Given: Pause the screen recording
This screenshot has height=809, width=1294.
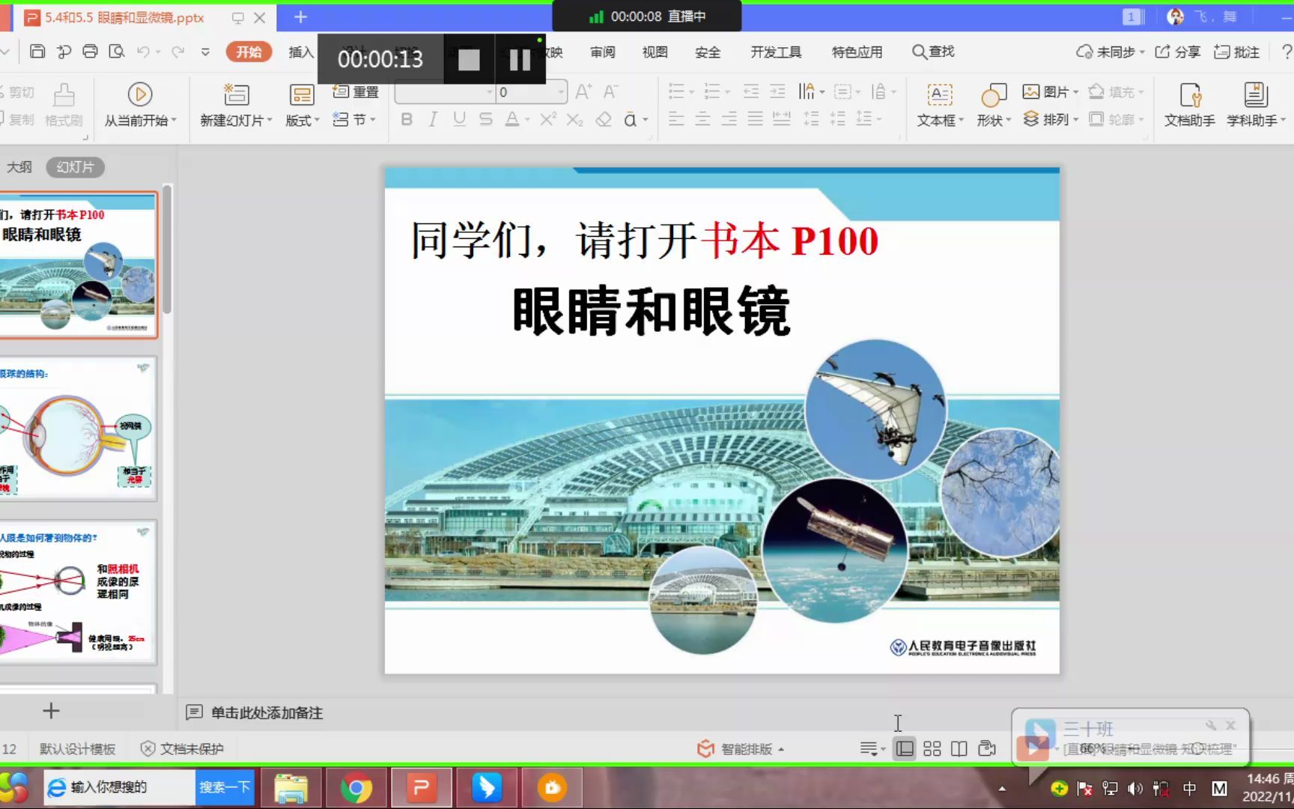Looking at the screenshot, I should [520, 59].
